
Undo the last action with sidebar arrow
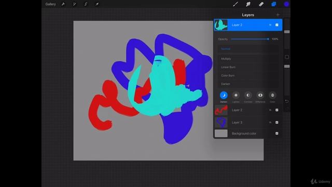287,101
